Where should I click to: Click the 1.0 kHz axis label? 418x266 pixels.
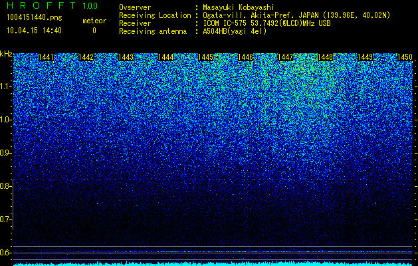[5, 120]
